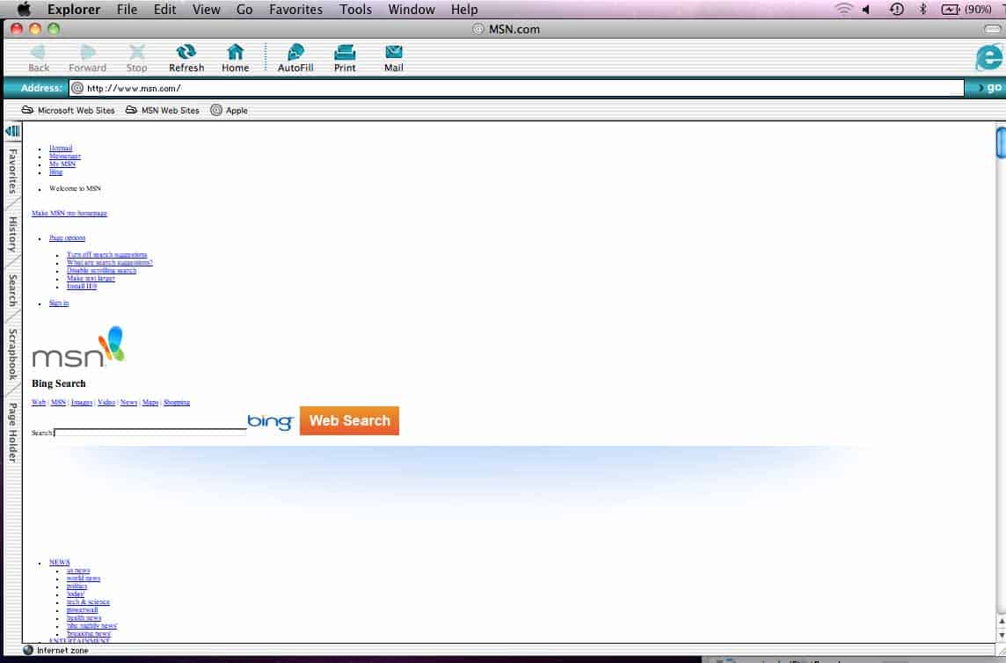The width and height of the screenshot is (1006, 663).
Task: Click the vertical scrollbar thumb
Action: [x=1000, y=142]
